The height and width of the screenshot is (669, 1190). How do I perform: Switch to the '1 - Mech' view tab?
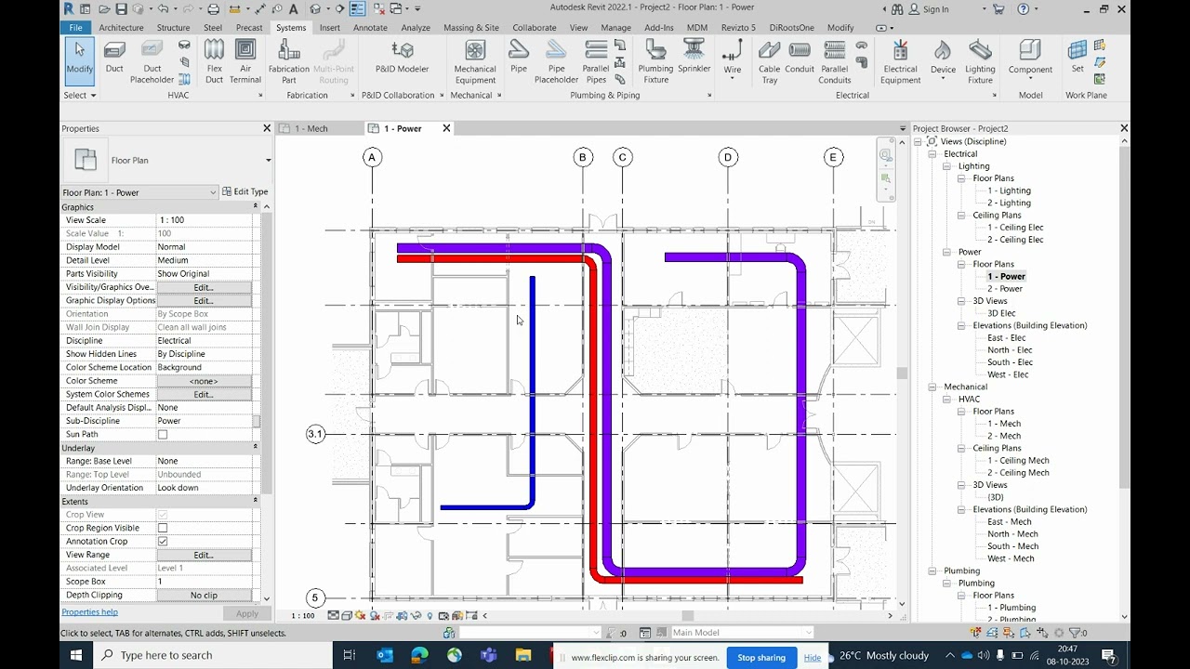click(311, 128)
